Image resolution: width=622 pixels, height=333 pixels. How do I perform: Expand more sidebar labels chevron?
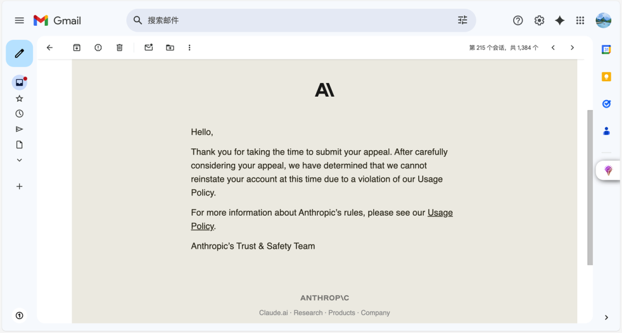point(20,160)
